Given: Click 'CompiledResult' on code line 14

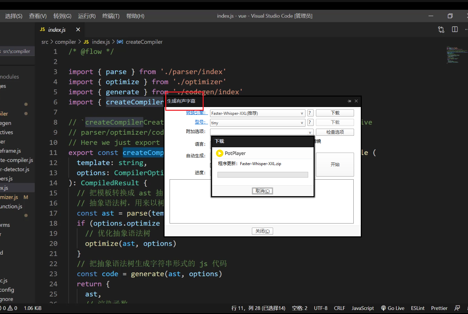Looking at the screenshot, I should point(110,183).
